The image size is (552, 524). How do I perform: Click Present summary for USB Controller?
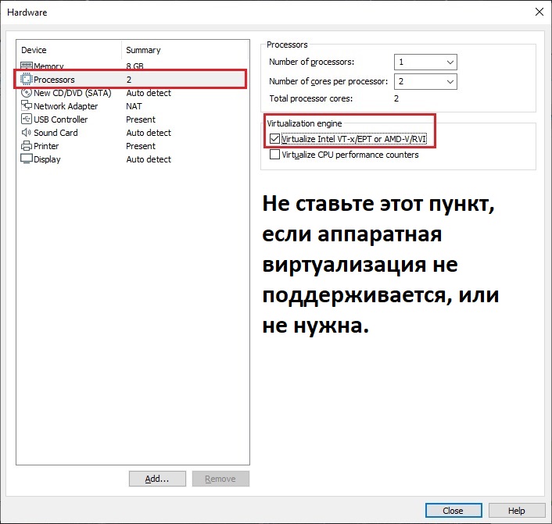pyautogui.click(x=141, y=119)
